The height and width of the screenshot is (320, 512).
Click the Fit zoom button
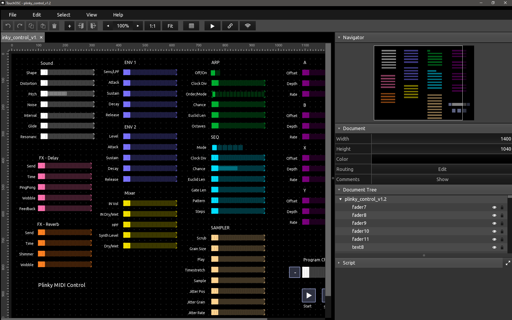coord(170,26)
